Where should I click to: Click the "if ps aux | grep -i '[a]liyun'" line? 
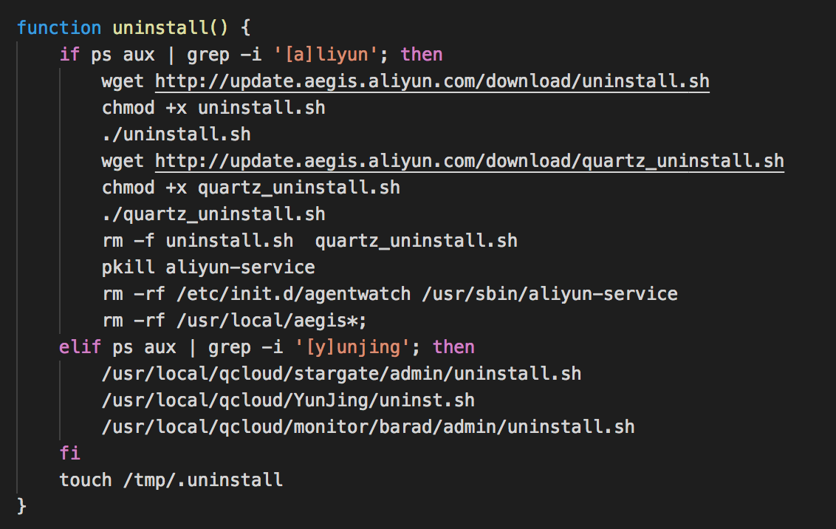coord(251,55)
